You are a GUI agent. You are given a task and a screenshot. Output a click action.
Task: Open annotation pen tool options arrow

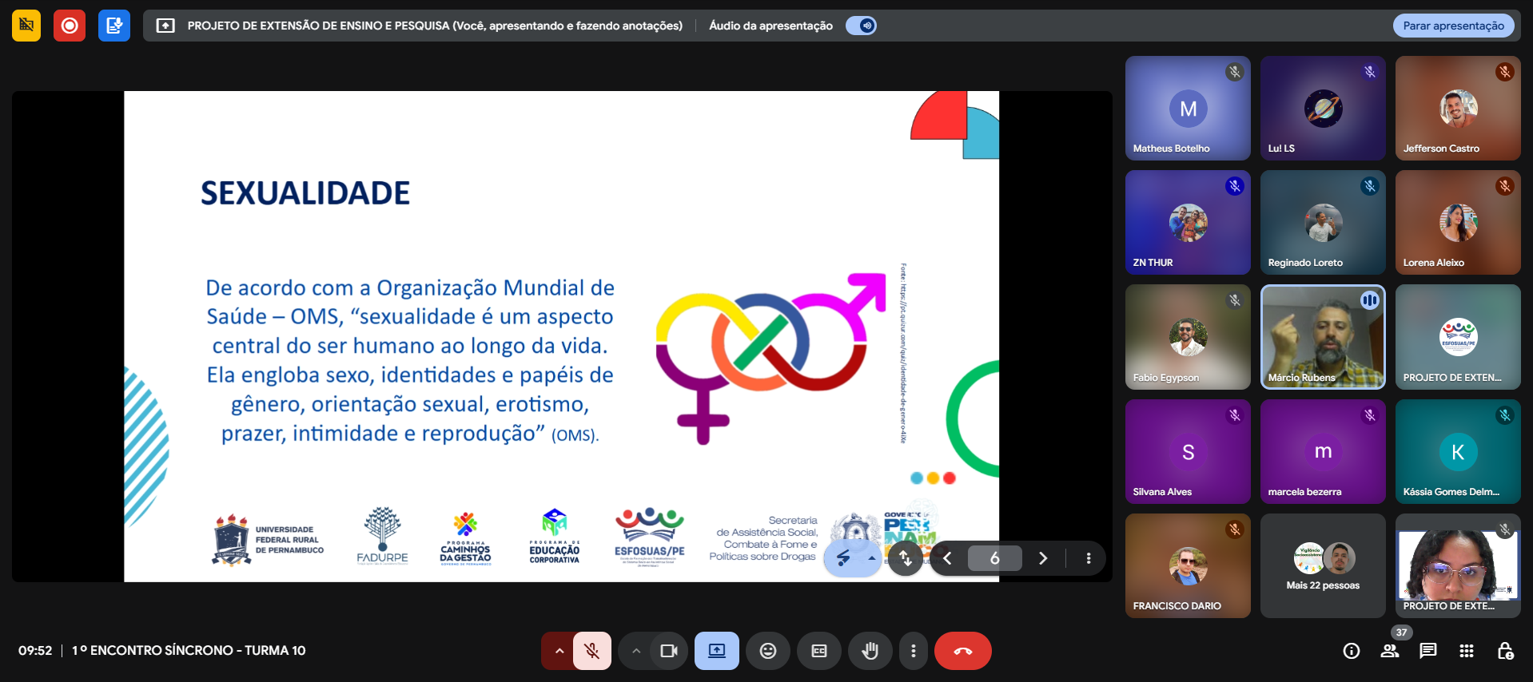tap(871, 558)
